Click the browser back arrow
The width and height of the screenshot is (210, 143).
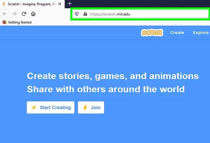coord(5,14)
